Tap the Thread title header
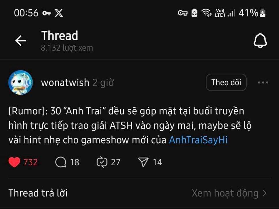Screen dimensions: 279x209 coord(60,36)
